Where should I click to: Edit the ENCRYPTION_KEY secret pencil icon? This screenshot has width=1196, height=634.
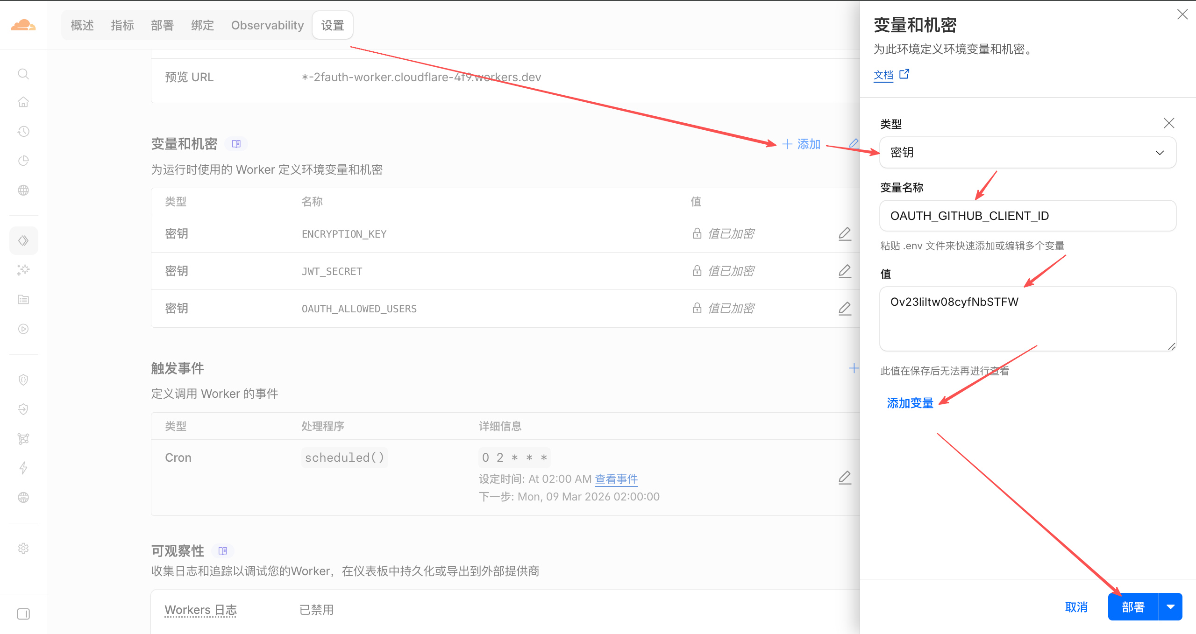point(845,233)
